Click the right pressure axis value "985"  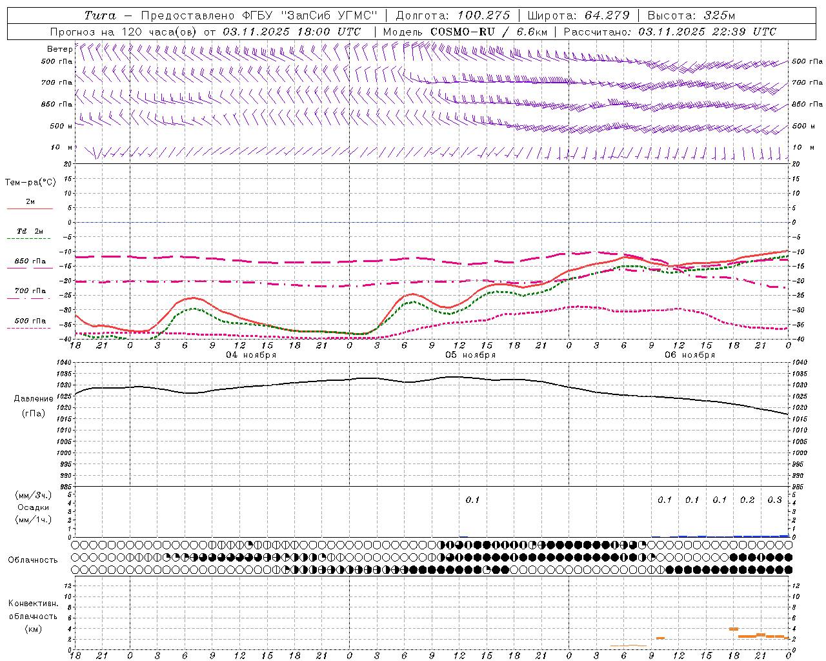pyautogui.click(x=799, y=487)
